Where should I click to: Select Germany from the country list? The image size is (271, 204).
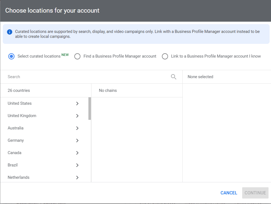(16, 140)
